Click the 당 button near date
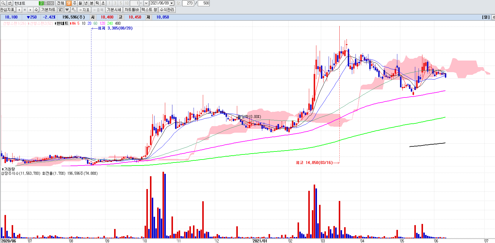This screenshot has width=495, height=243. 178,3
